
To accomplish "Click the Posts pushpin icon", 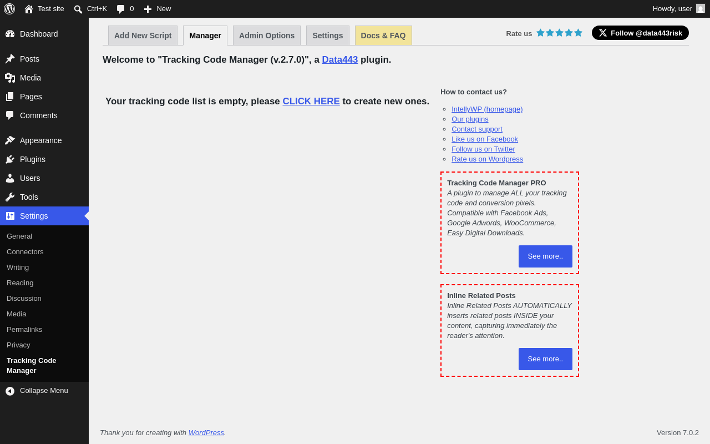I will (x=10, y=59).
